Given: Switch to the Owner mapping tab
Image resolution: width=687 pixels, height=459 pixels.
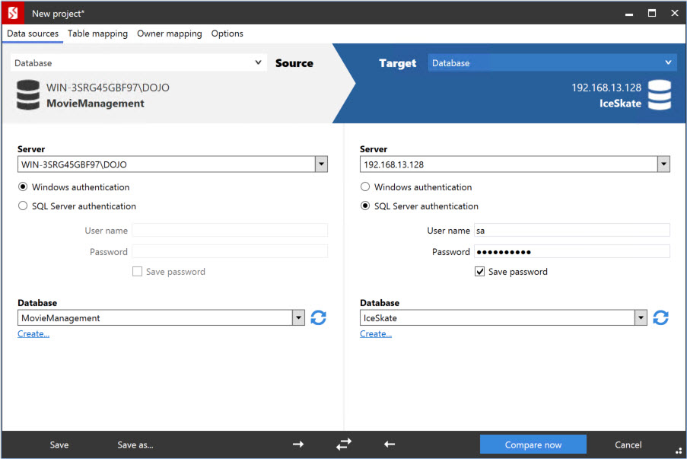Looking at the screenshot, I should [x=170, y=33].
